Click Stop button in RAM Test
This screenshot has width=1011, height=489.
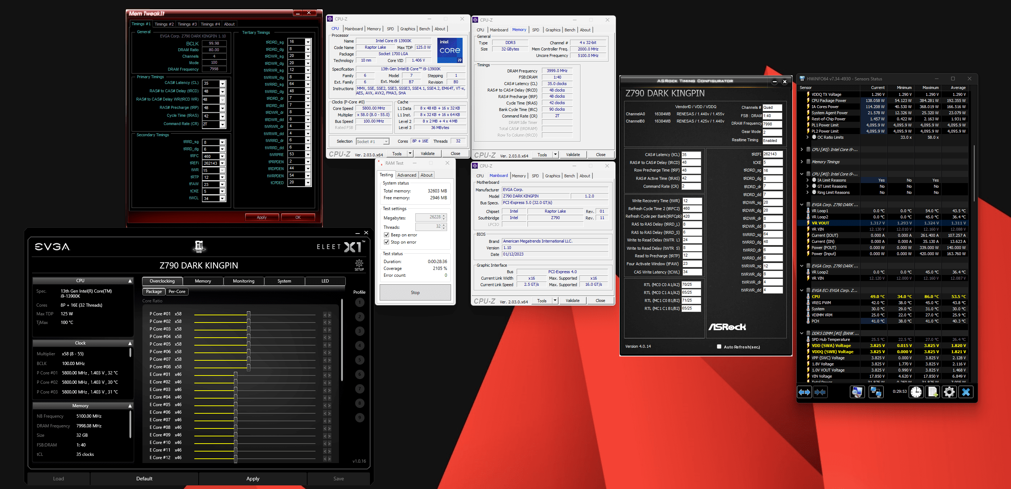tap(415, 293)
